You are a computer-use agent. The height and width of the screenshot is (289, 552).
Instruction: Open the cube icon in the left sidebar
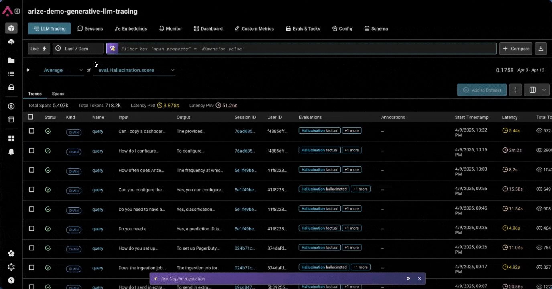click(11, 28)
